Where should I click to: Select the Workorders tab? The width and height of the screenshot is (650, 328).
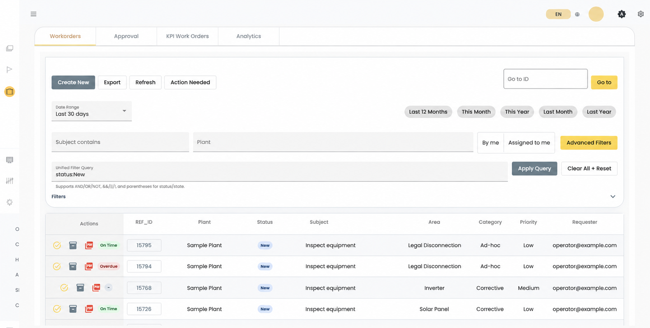pyautogui.click(x=65, y=36)
